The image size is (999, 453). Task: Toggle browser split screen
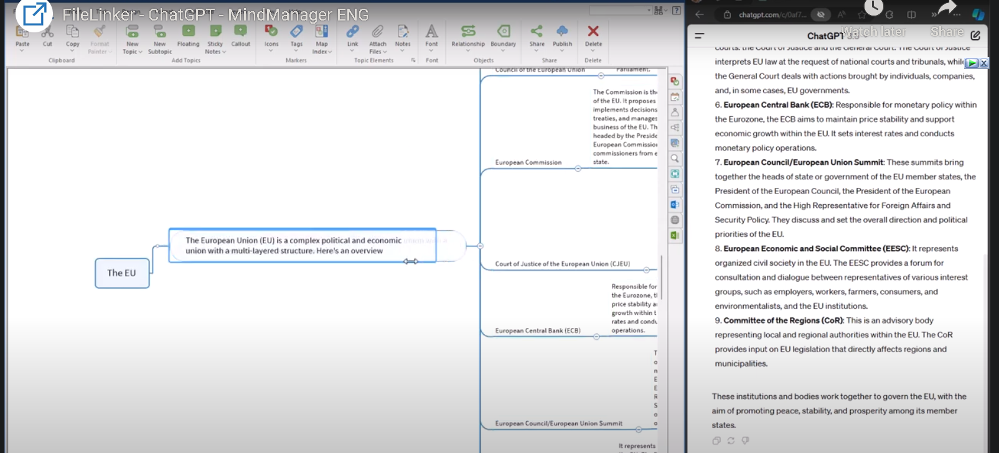point(911,14)
